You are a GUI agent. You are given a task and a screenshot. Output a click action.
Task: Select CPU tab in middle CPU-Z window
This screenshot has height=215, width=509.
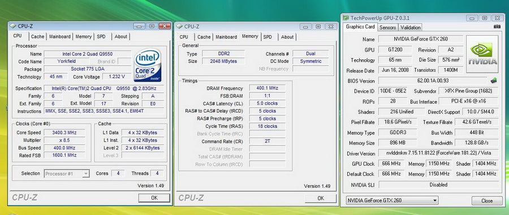coord(184,37)
